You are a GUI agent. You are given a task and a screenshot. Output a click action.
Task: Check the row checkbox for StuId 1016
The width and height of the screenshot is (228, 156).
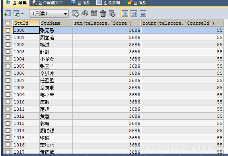(8, 145)
